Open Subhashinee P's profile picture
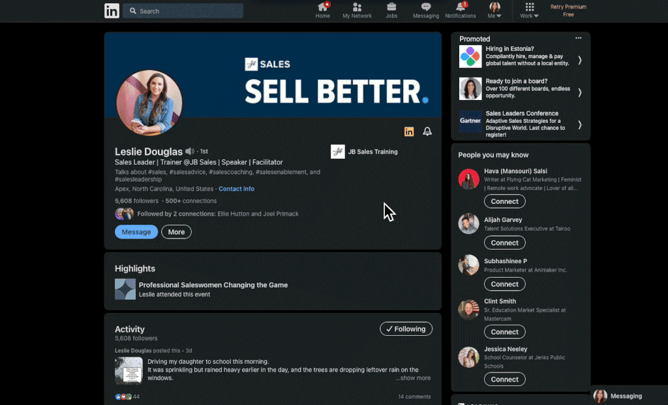This screenshot has width=668, height=405. (468, 265)
